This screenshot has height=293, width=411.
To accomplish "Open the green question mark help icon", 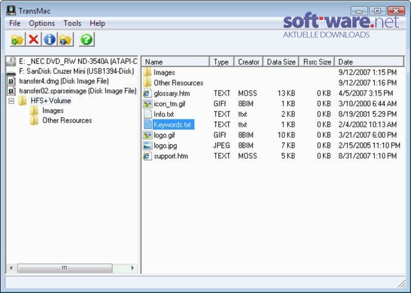I will [x=86, y=39].
